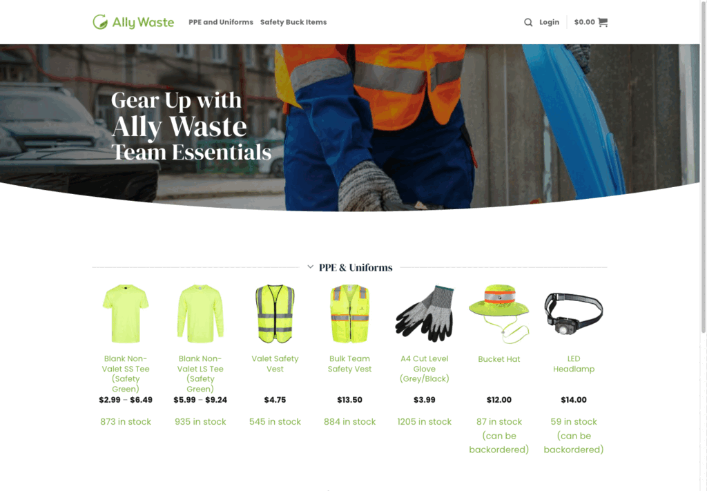Viewport: 707px width, 491px height.
Task: Click the $4.75 price
Action: click(275, 400)
